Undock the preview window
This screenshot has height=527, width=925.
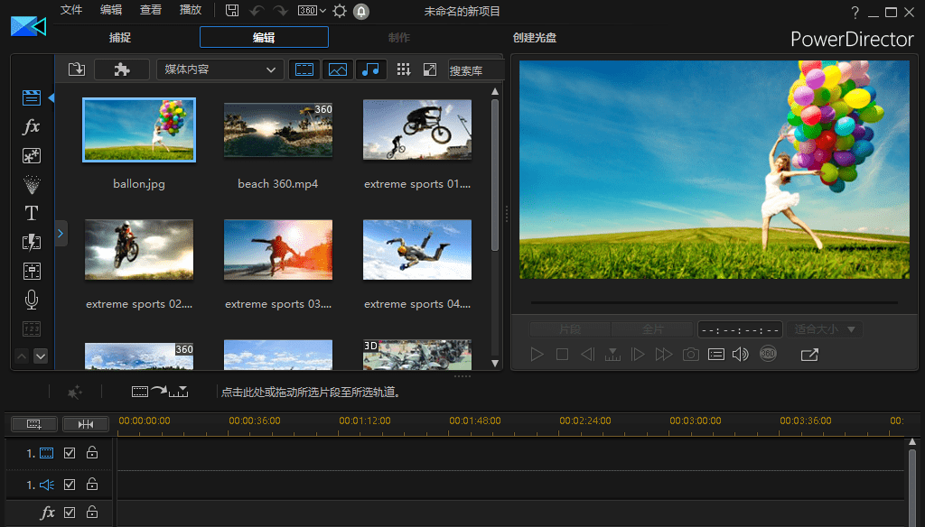coord(809,355)
